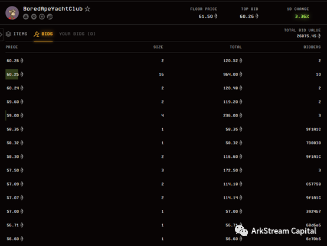
Task: Expand the collapsed sidebar arrow
Action: pyautogui.click(x=1, y=34)
